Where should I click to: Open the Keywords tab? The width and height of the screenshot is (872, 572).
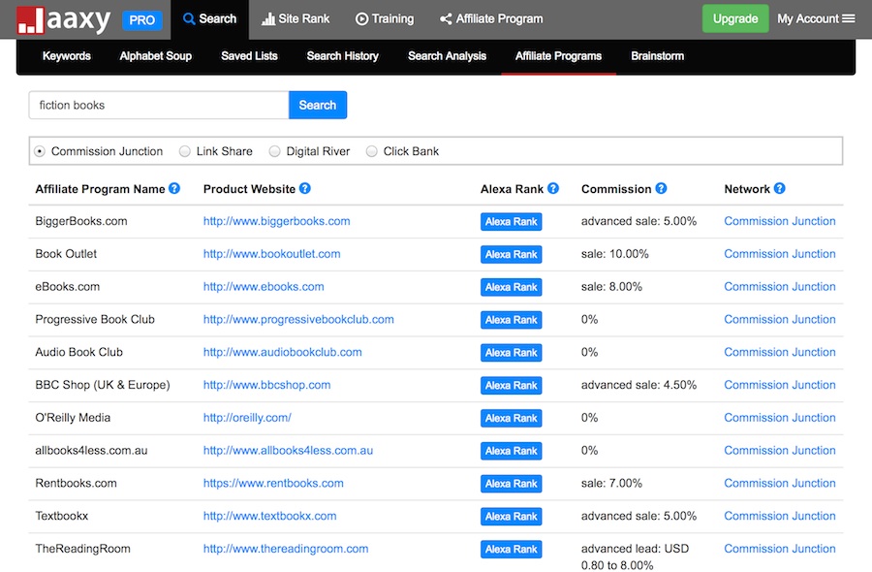tap(67, 56)
